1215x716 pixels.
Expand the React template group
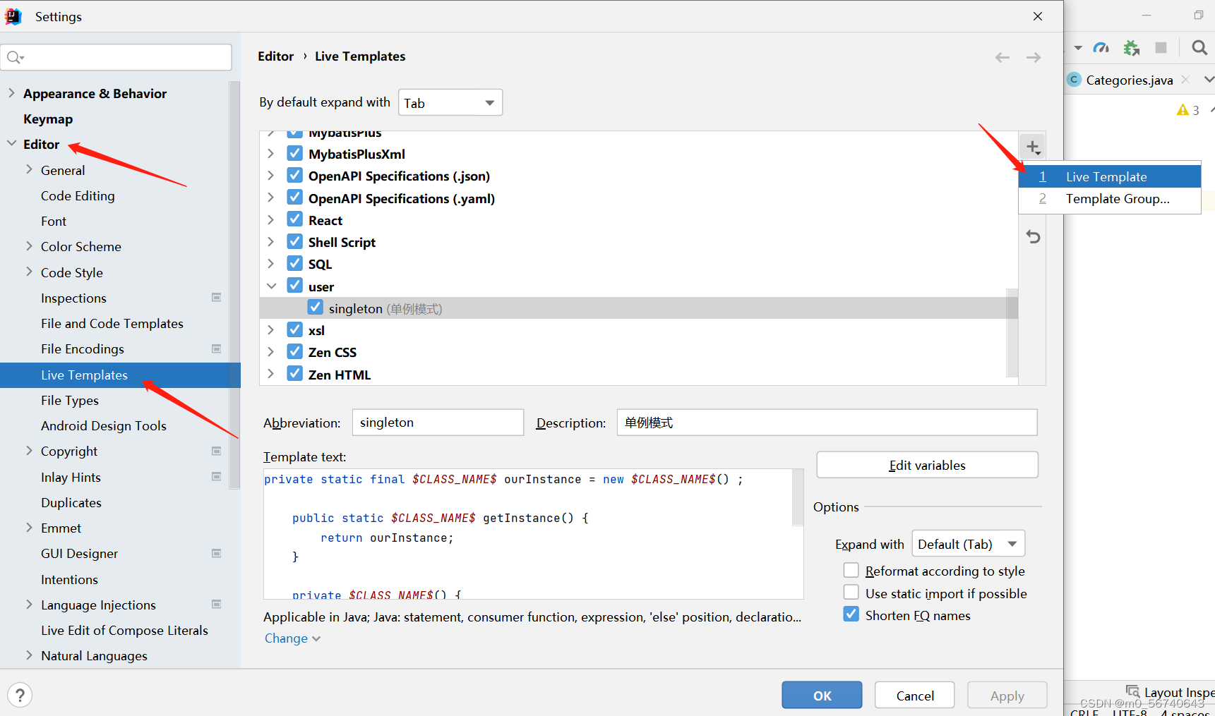click(x=271, y=220)
